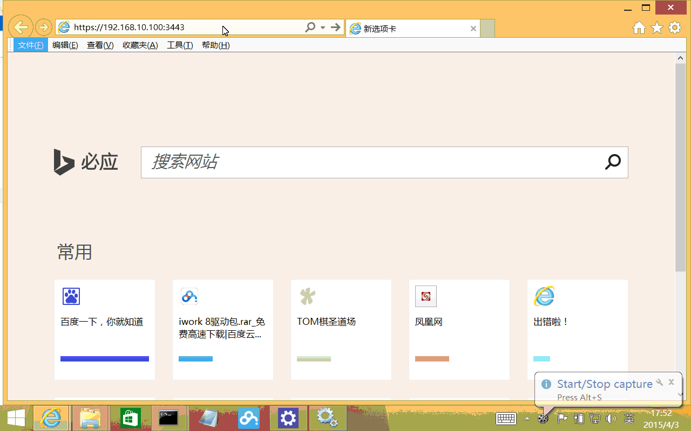Open the 百度一下，你就知道 tile

(x=105, y=329)
